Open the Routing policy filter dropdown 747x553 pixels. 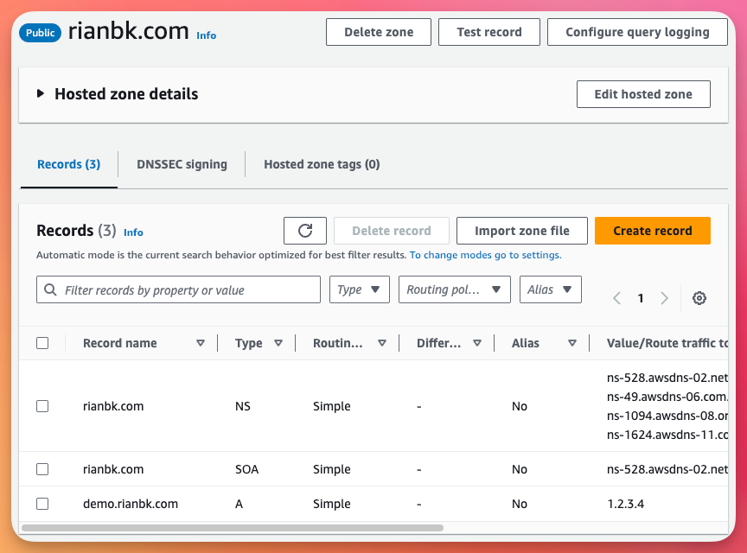pyautogui.click(x=455, y=289)
